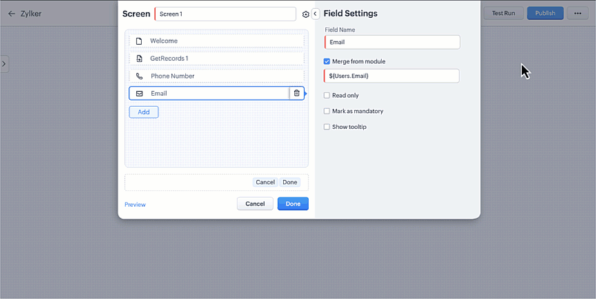Enable the Show tooltip checkbox
This screenshot has height=299, width=596.
(327, 127)
